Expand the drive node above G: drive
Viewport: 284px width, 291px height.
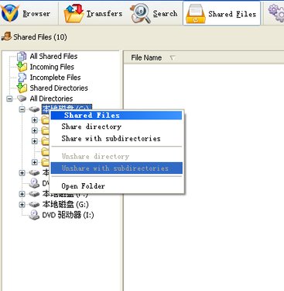(22, 194)
